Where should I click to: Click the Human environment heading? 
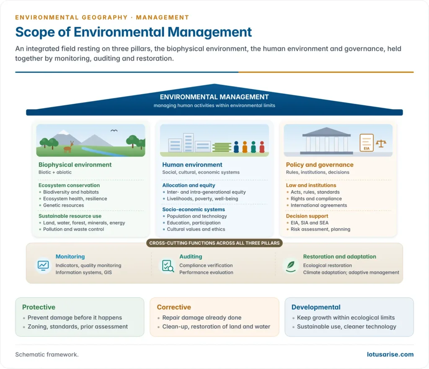point(192,165)
